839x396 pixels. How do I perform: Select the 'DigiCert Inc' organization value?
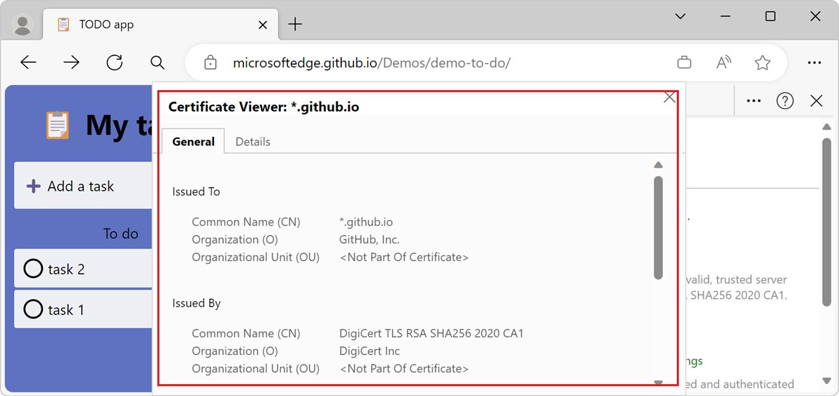coord(370,351)
